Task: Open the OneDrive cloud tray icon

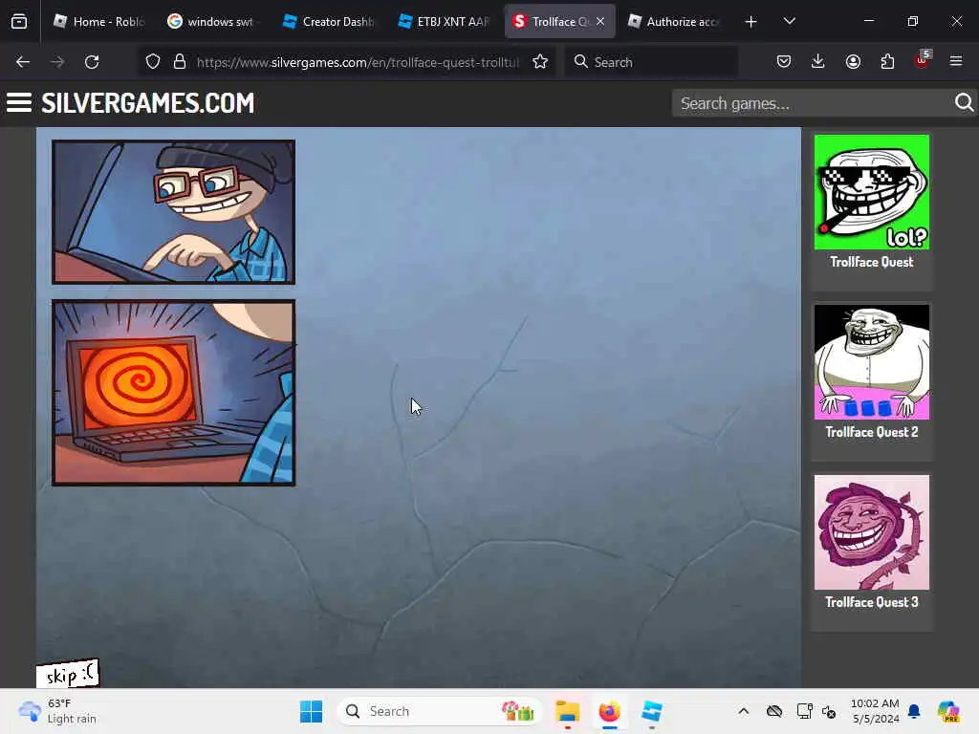Action: tap(774, 711)
